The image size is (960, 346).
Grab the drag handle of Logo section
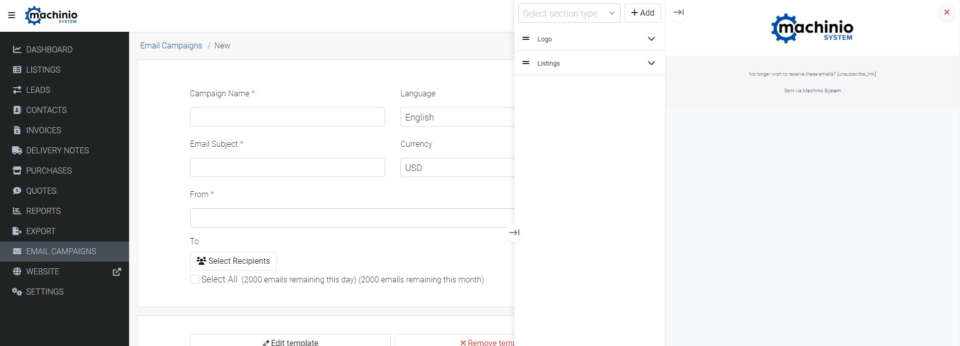click(x=526, y=38)
